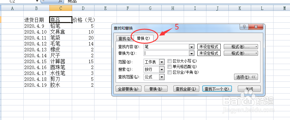Click the help question mark button in dialog

[244, 27]
